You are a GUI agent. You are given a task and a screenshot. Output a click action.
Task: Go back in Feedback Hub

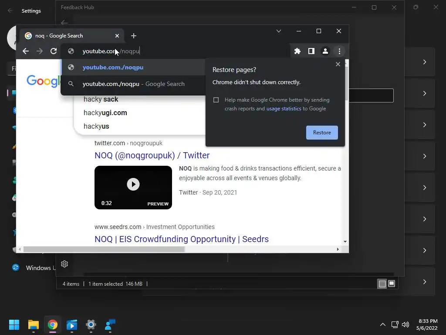coord(64,22)
